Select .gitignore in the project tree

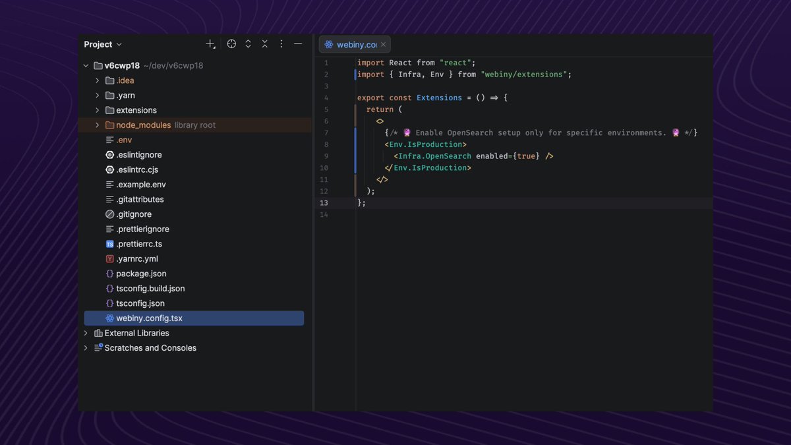click(134, 214)
